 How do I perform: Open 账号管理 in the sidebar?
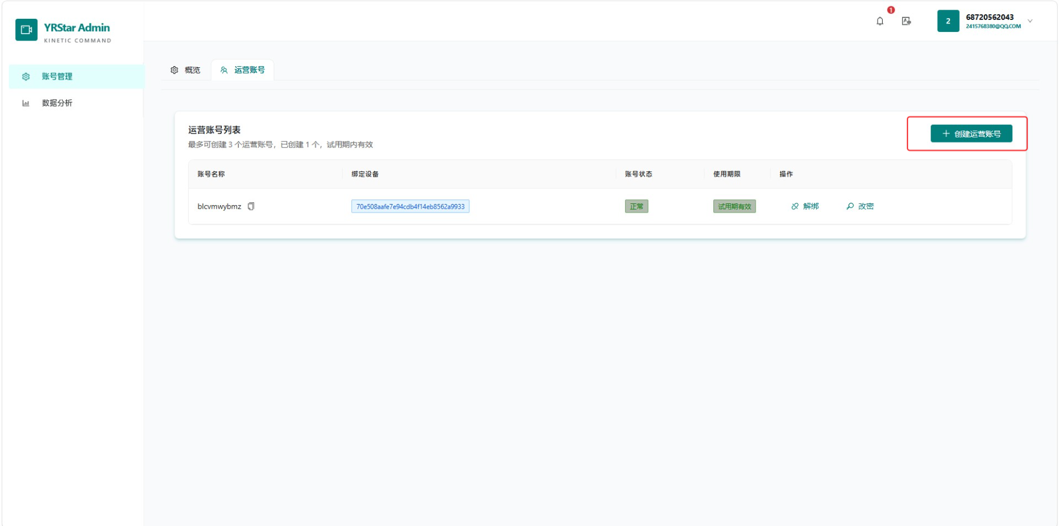click(76, 76)
